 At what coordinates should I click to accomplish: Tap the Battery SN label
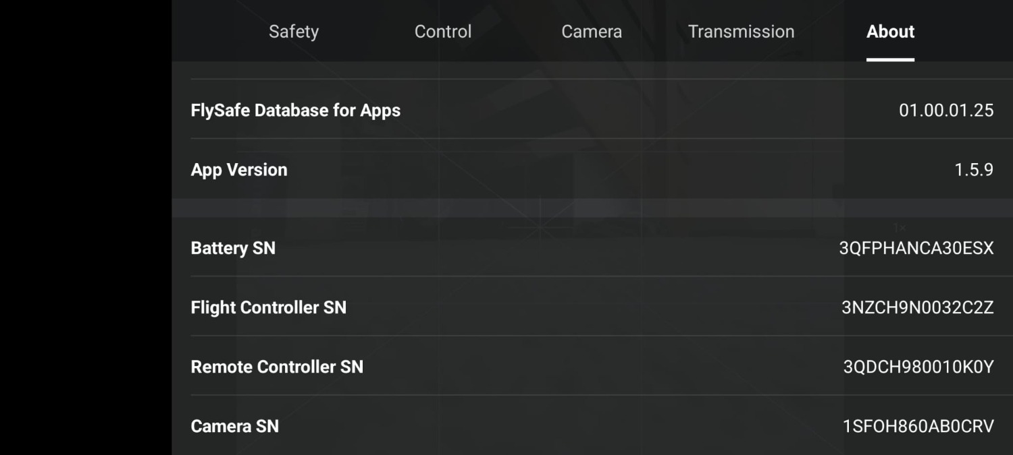(x=233, y=248)
